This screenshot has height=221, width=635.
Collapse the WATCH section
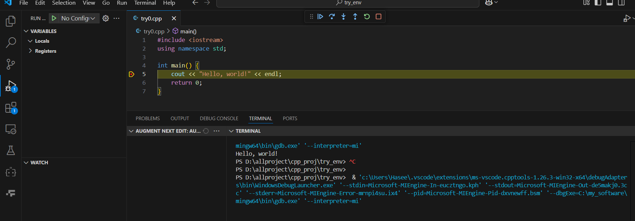pyautogui.click(x=26, y=163)
